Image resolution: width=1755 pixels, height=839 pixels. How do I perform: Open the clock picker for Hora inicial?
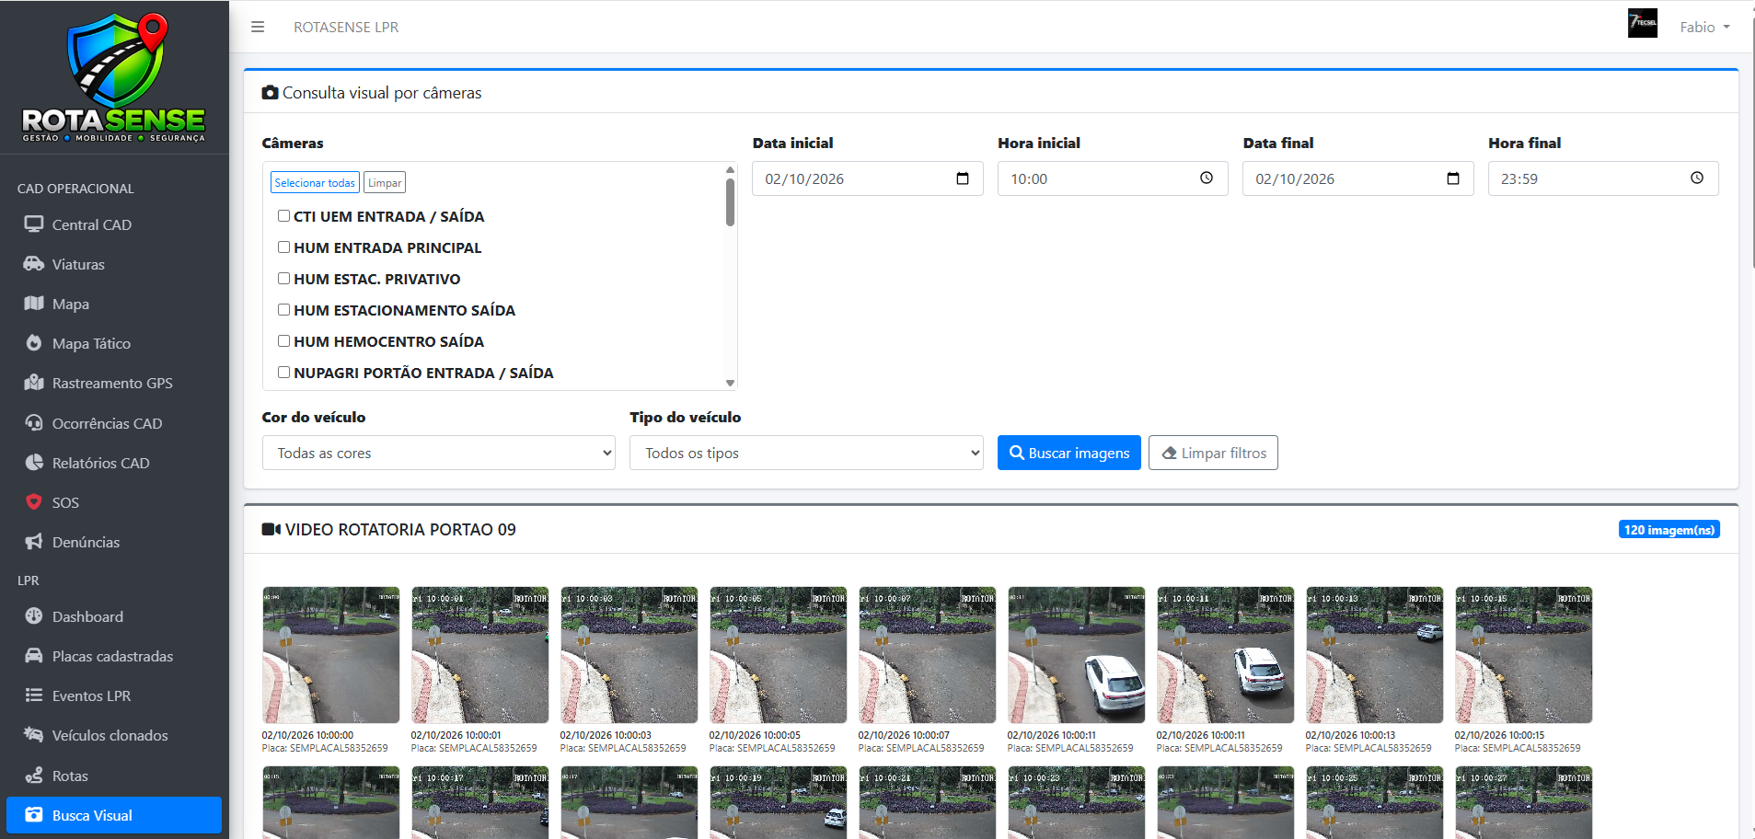point(1207,178)
